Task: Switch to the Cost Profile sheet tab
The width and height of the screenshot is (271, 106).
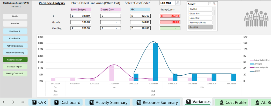Action: (x=232, y=102)
